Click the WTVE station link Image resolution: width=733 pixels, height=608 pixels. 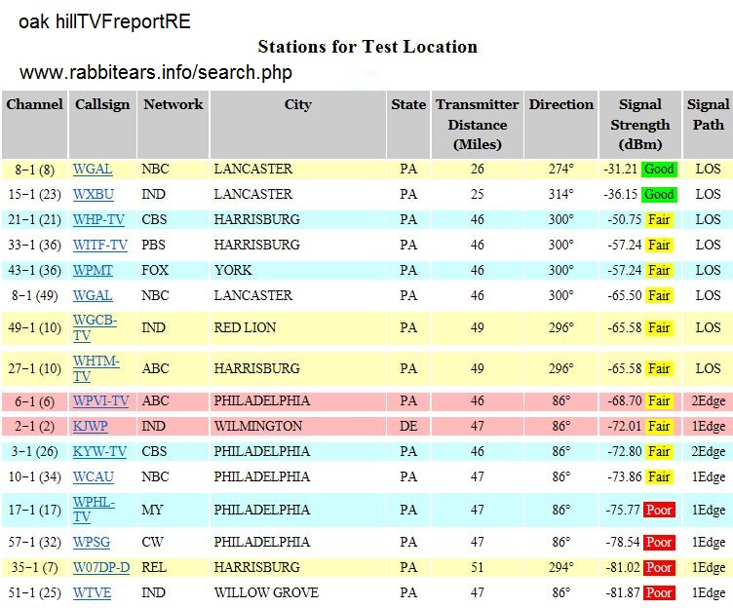click(x=93, y=593)
